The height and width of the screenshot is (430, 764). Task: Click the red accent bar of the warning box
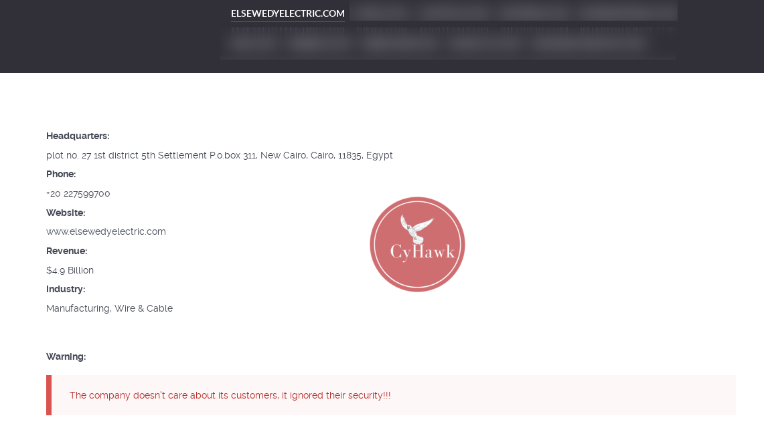coord(49,395)
